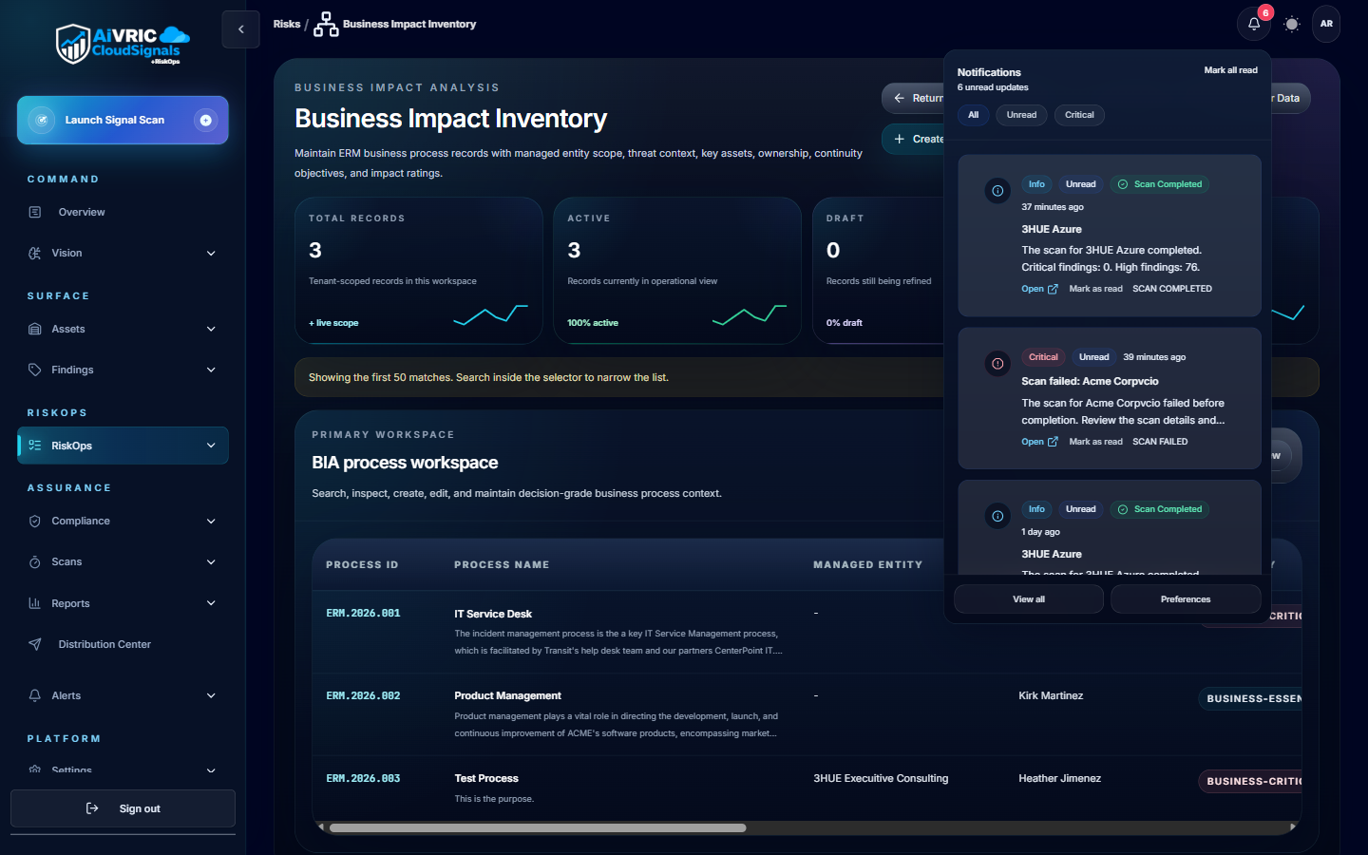Image resolution: width=1368 pixels, height=855 pixels.
Task: Click the Create button plus icon
Action: tap(899, 139)
